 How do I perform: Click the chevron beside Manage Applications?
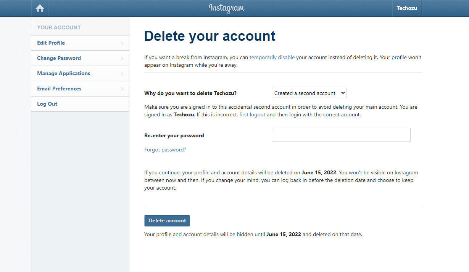[122, 73]
